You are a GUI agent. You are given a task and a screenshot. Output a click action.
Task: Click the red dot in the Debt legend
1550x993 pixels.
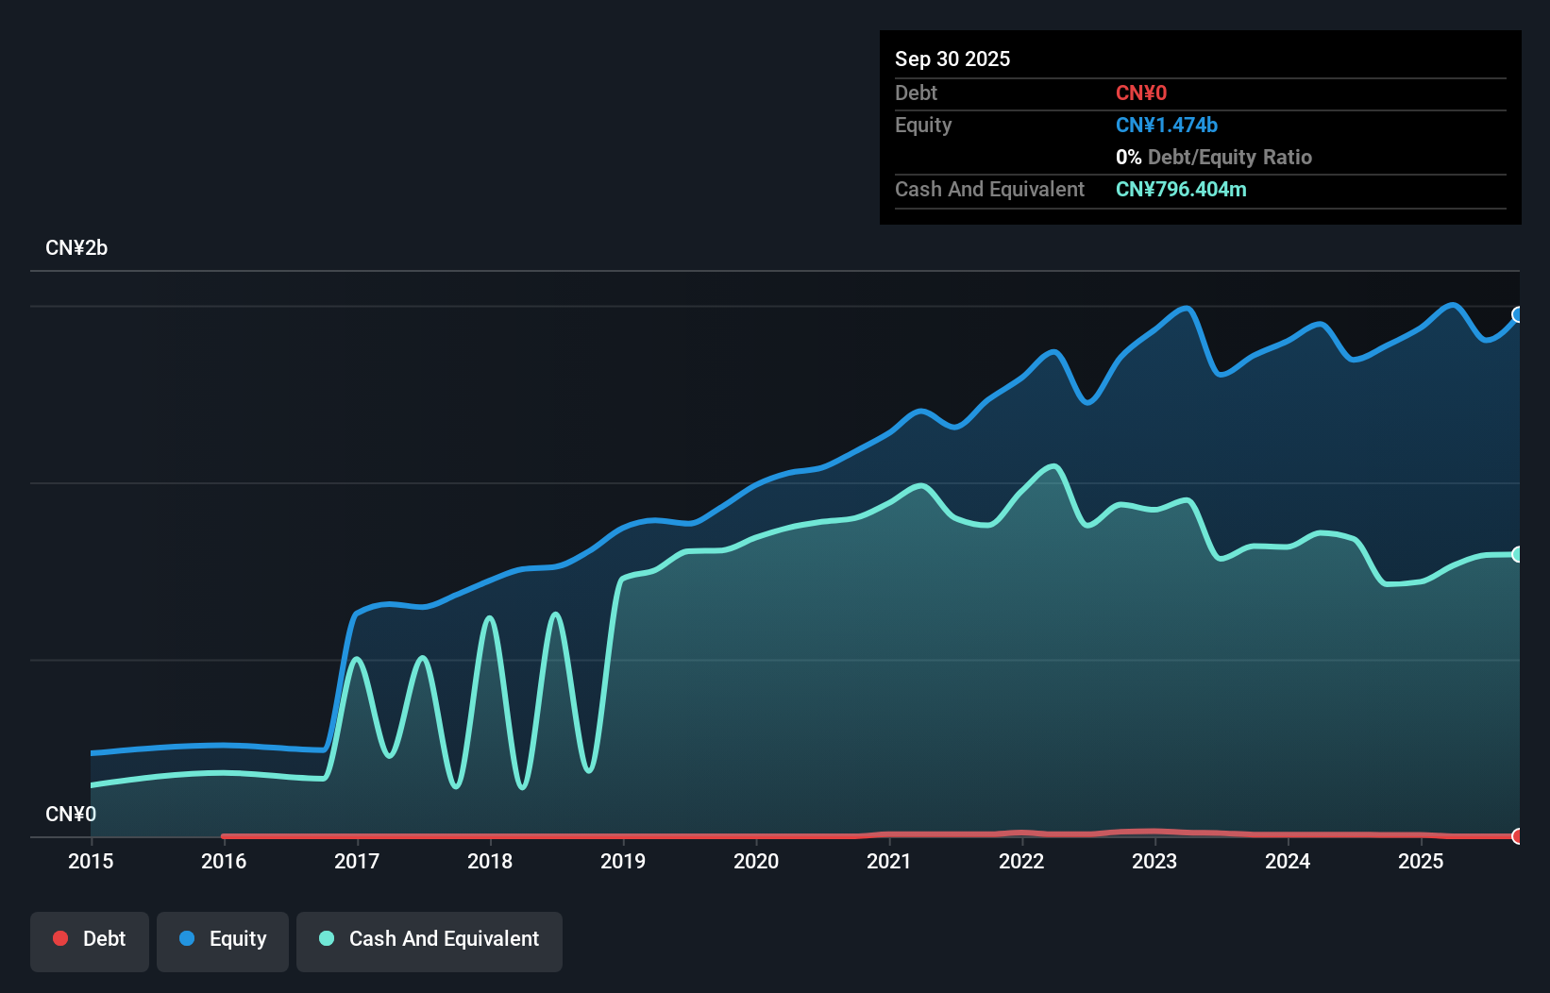tap(60, 938)
